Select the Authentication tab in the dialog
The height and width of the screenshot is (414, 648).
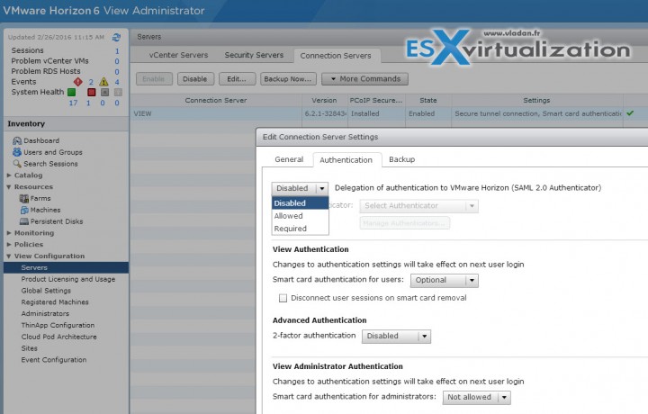tap(346, 160)
